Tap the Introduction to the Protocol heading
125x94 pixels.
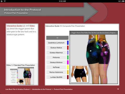22,10
